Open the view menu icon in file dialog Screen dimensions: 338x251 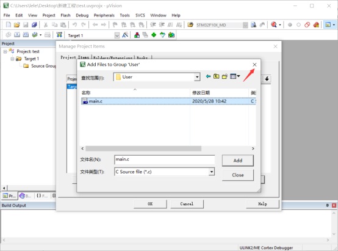coord(235,76)
